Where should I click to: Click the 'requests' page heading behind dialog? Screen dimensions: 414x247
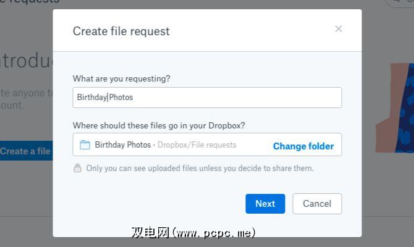pyautogui.click(x=31, y=2)
